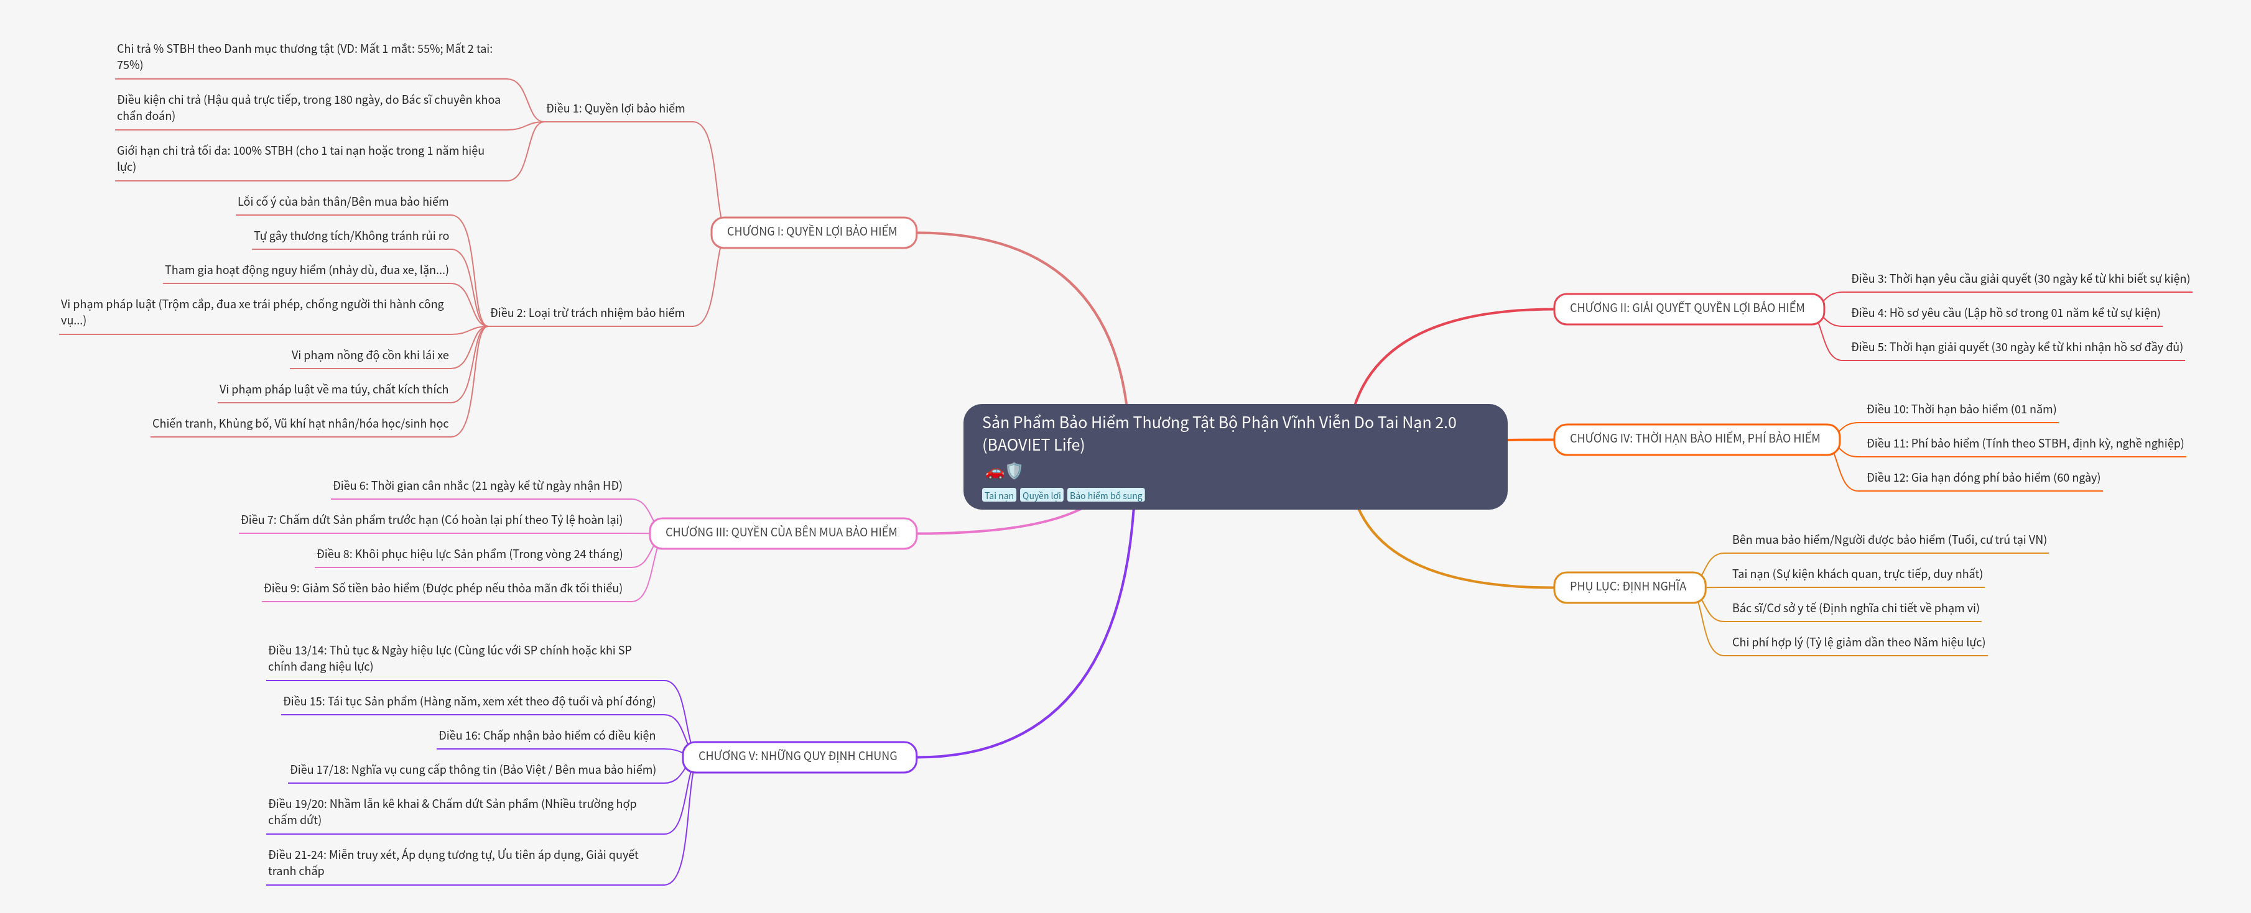2251x913 pixels.
Task: Click the shield emoji in central node
Action: pos(1014,471)
